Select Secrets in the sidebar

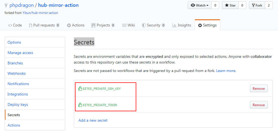point(35,115)
